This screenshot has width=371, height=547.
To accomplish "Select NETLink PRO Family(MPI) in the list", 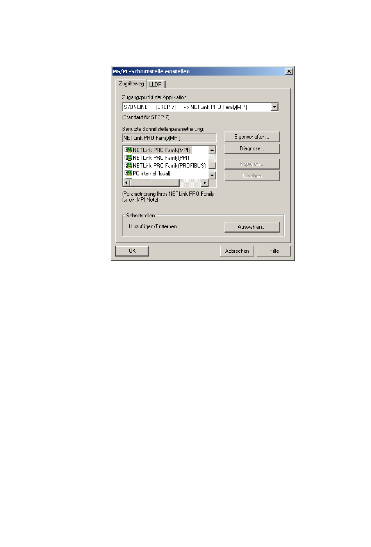I will tap(161, 150).
